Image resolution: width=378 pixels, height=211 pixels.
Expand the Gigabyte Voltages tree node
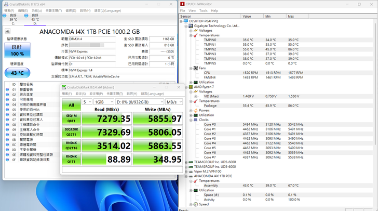[192, 30]
